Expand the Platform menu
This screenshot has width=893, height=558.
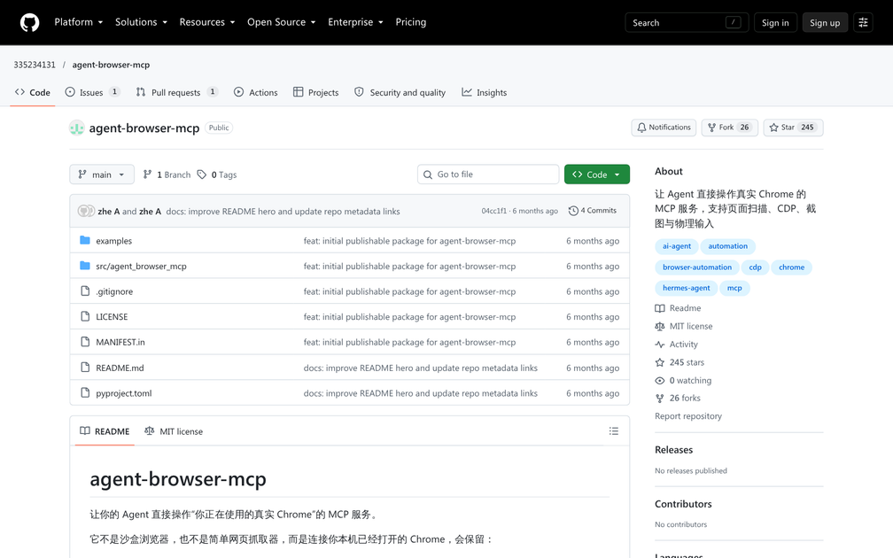(x=79, y=22)
